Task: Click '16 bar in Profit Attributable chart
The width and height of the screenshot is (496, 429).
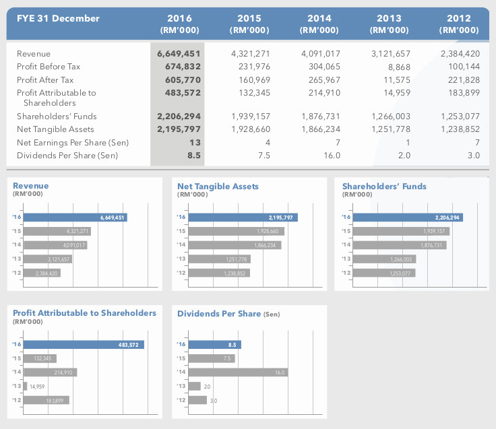Action: [84, 345]
